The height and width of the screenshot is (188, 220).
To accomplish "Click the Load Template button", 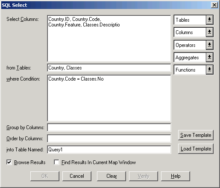I will (196, 149).
